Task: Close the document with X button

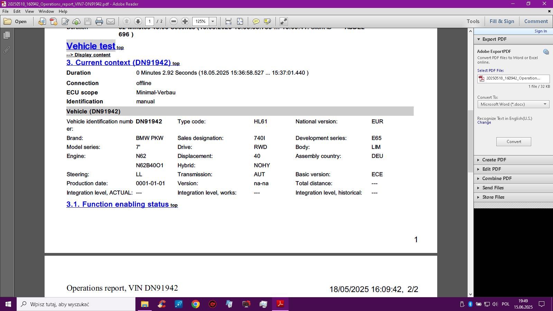Action: click(549, 11)
